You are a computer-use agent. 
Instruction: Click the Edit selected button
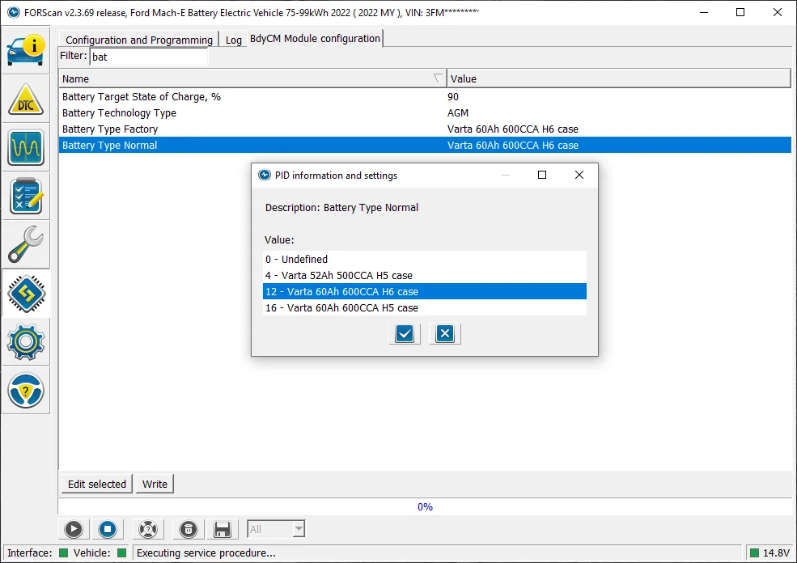tap(97, 485)
